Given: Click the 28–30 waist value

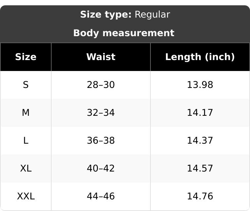Looking at the screenshot, I should 101,85.
